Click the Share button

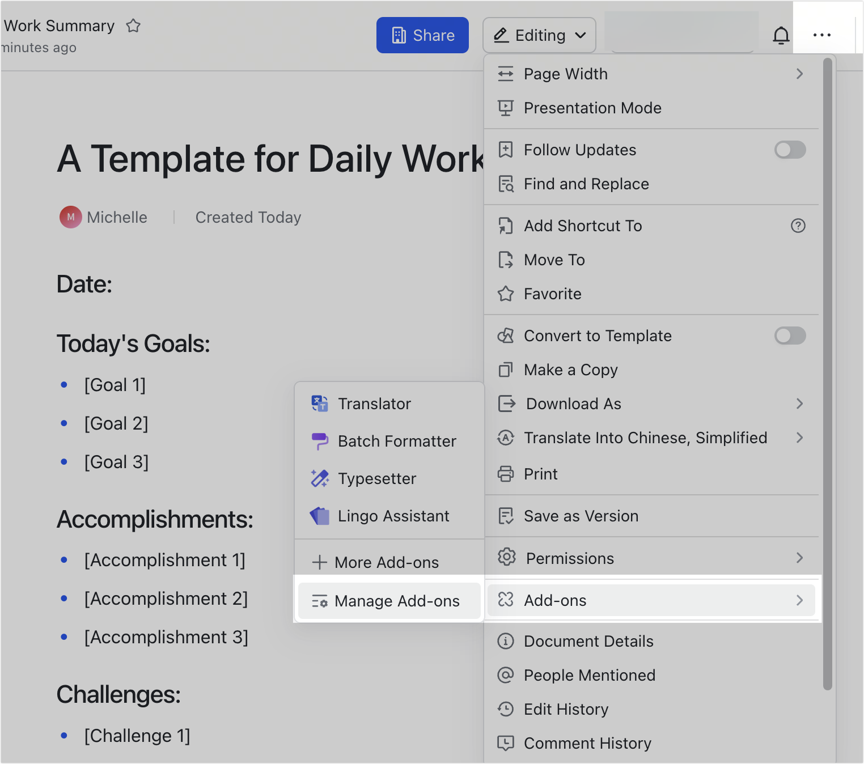[x=422, y=35]
